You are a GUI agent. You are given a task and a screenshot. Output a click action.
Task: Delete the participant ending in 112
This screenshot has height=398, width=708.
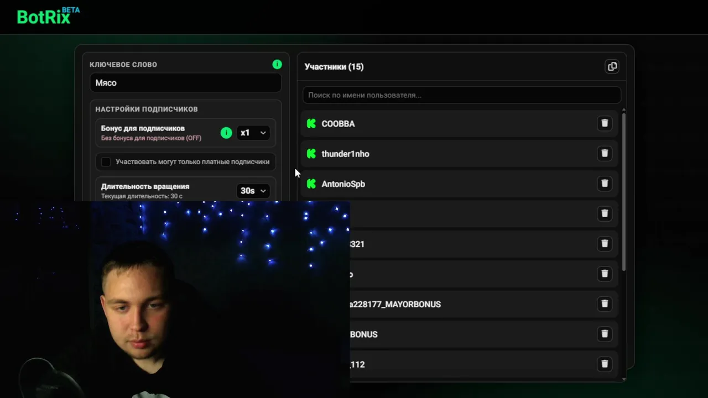(x=605, y=364)
